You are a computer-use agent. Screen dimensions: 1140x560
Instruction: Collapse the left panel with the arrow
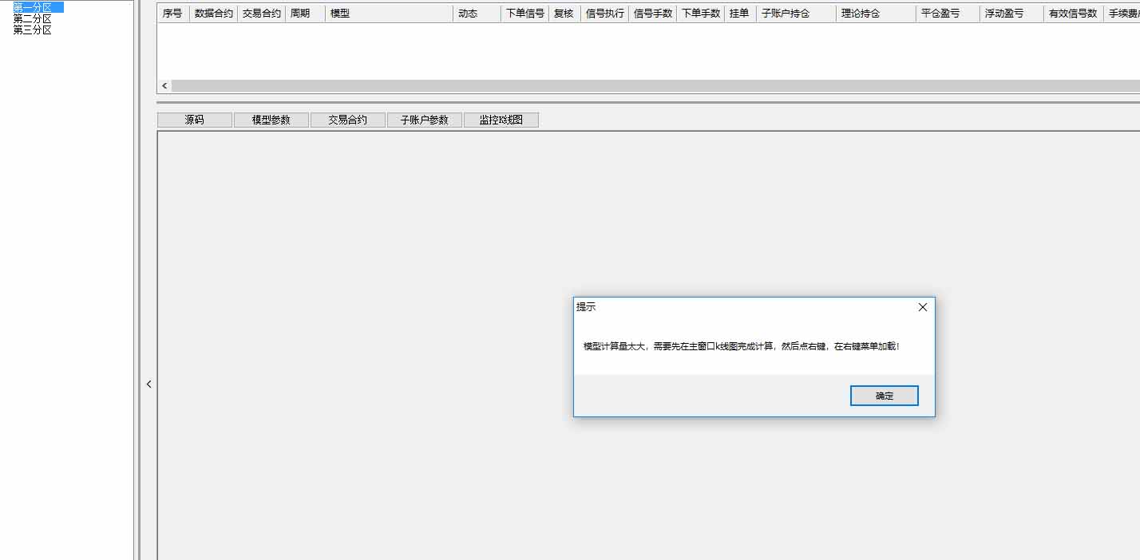tap(148, 384)
